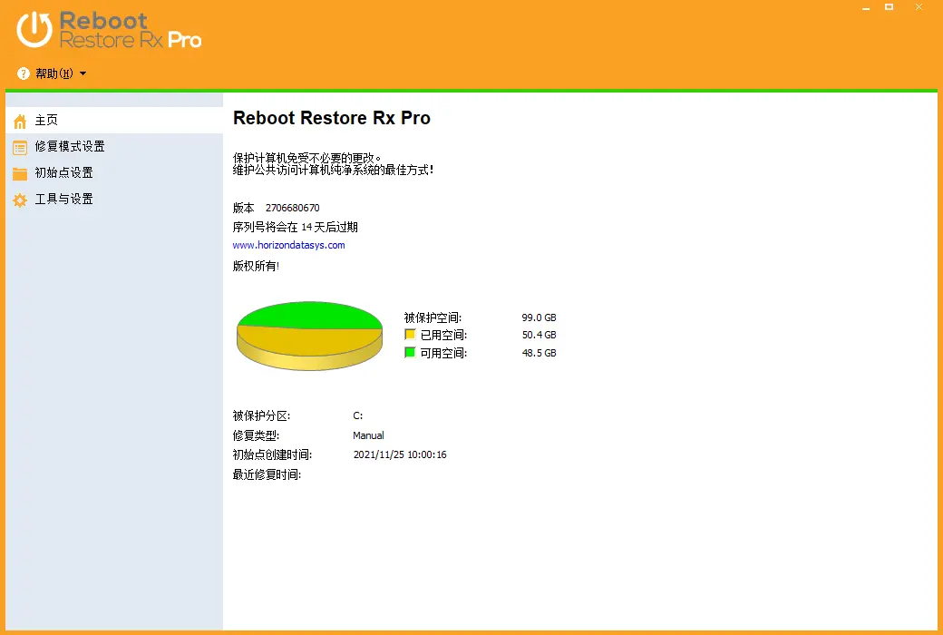
Task: Expand the arrow next to 帮助(H)
Action: [83, 73]
